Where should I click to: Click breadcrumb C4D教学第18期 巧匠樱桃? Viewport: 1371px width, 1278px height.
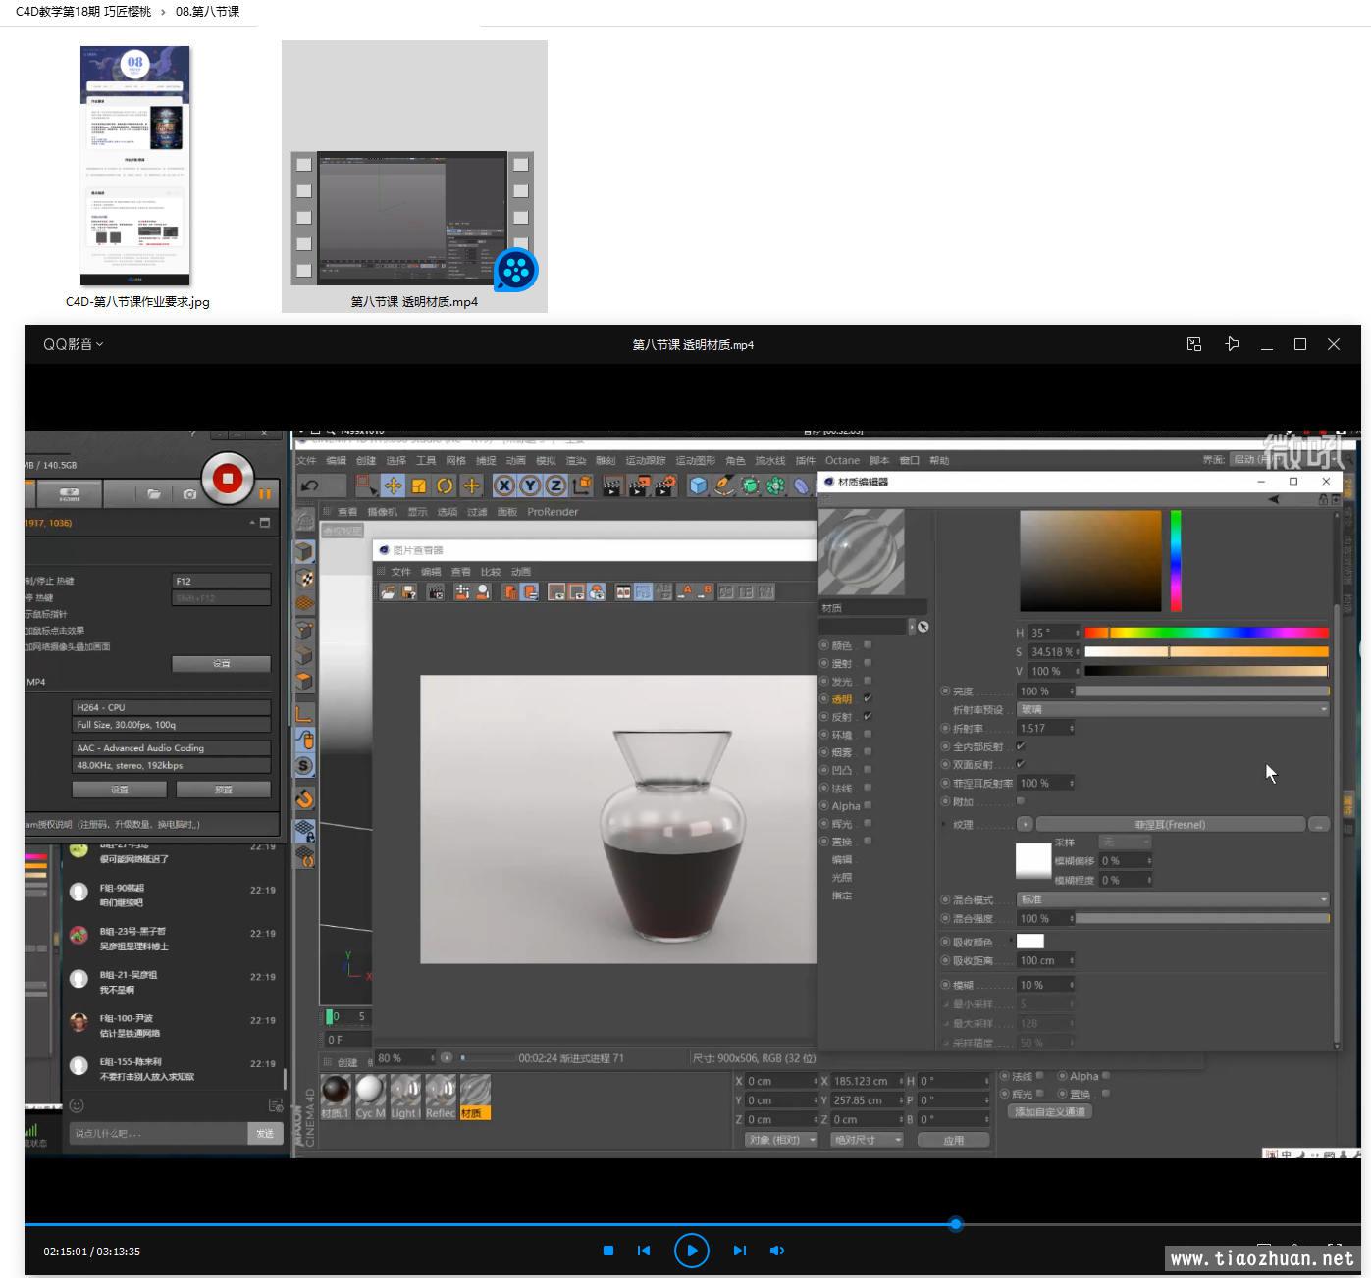(x=83, y=12)
